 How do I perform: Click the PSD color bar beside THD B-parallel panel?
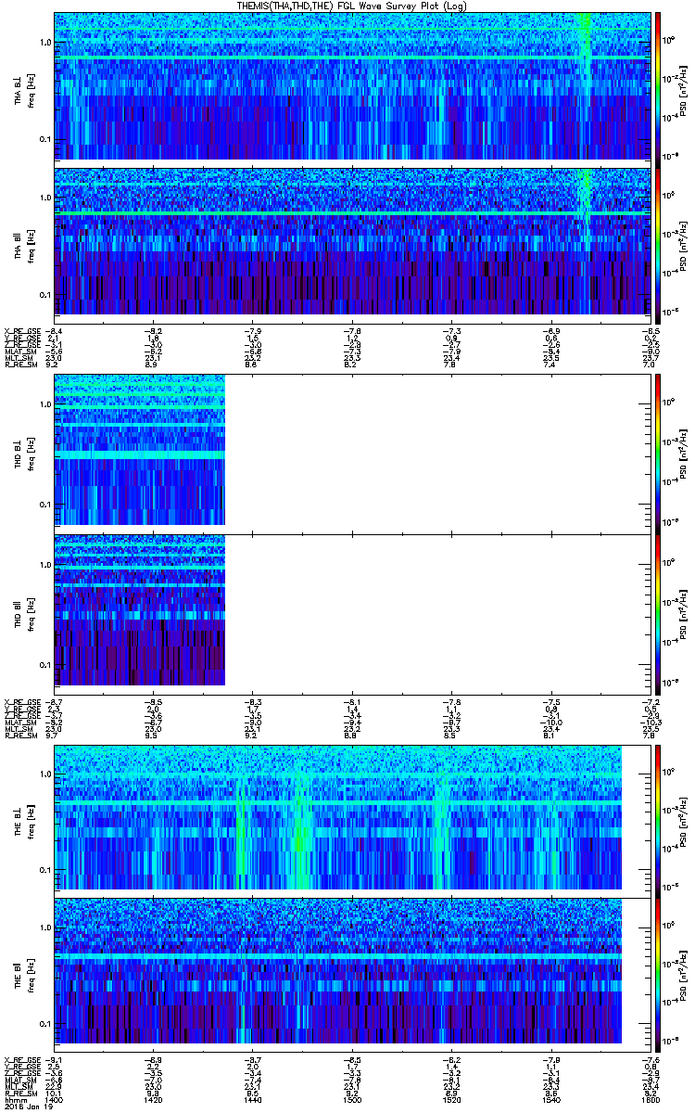pos(658,614)
